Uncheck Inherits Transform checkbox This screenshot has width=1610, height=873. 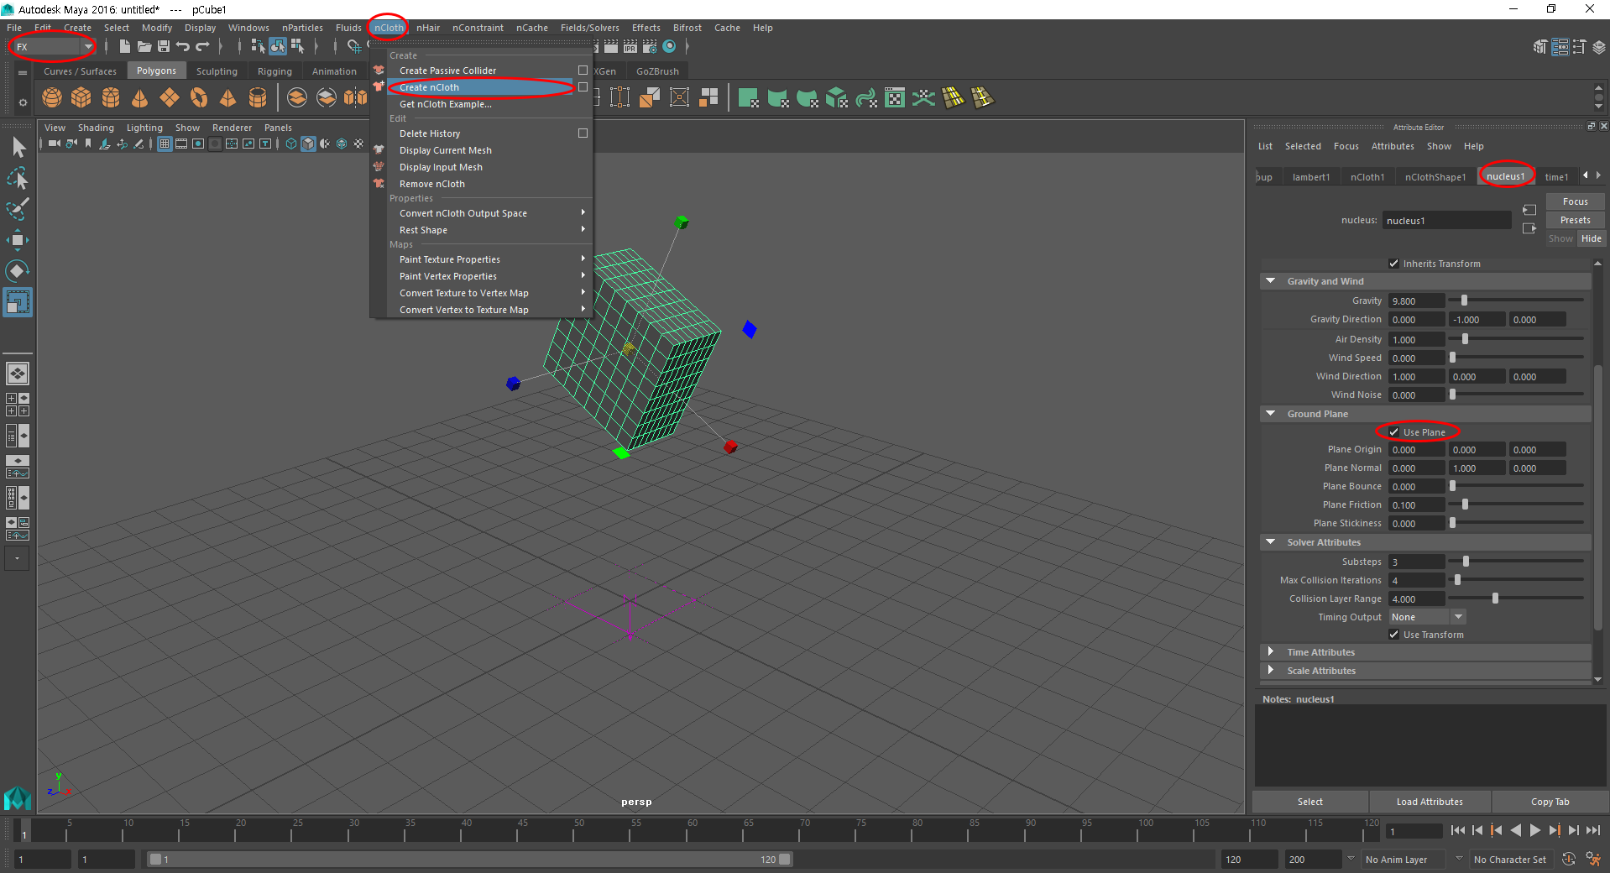[1393, 264]
